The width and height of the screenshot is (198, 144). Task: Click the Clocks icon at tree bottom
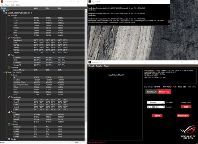coord(9,139)
